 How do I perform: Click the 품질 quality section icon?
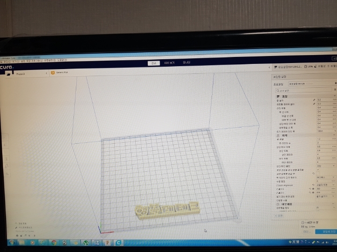[x=278, y=97]
